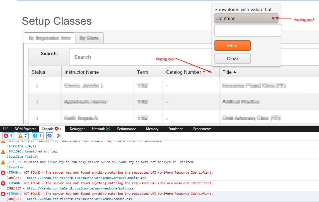This screenshot has width=319, height=202.
Task: Open the Debugger tab
Action: click(x=77, y=129)
